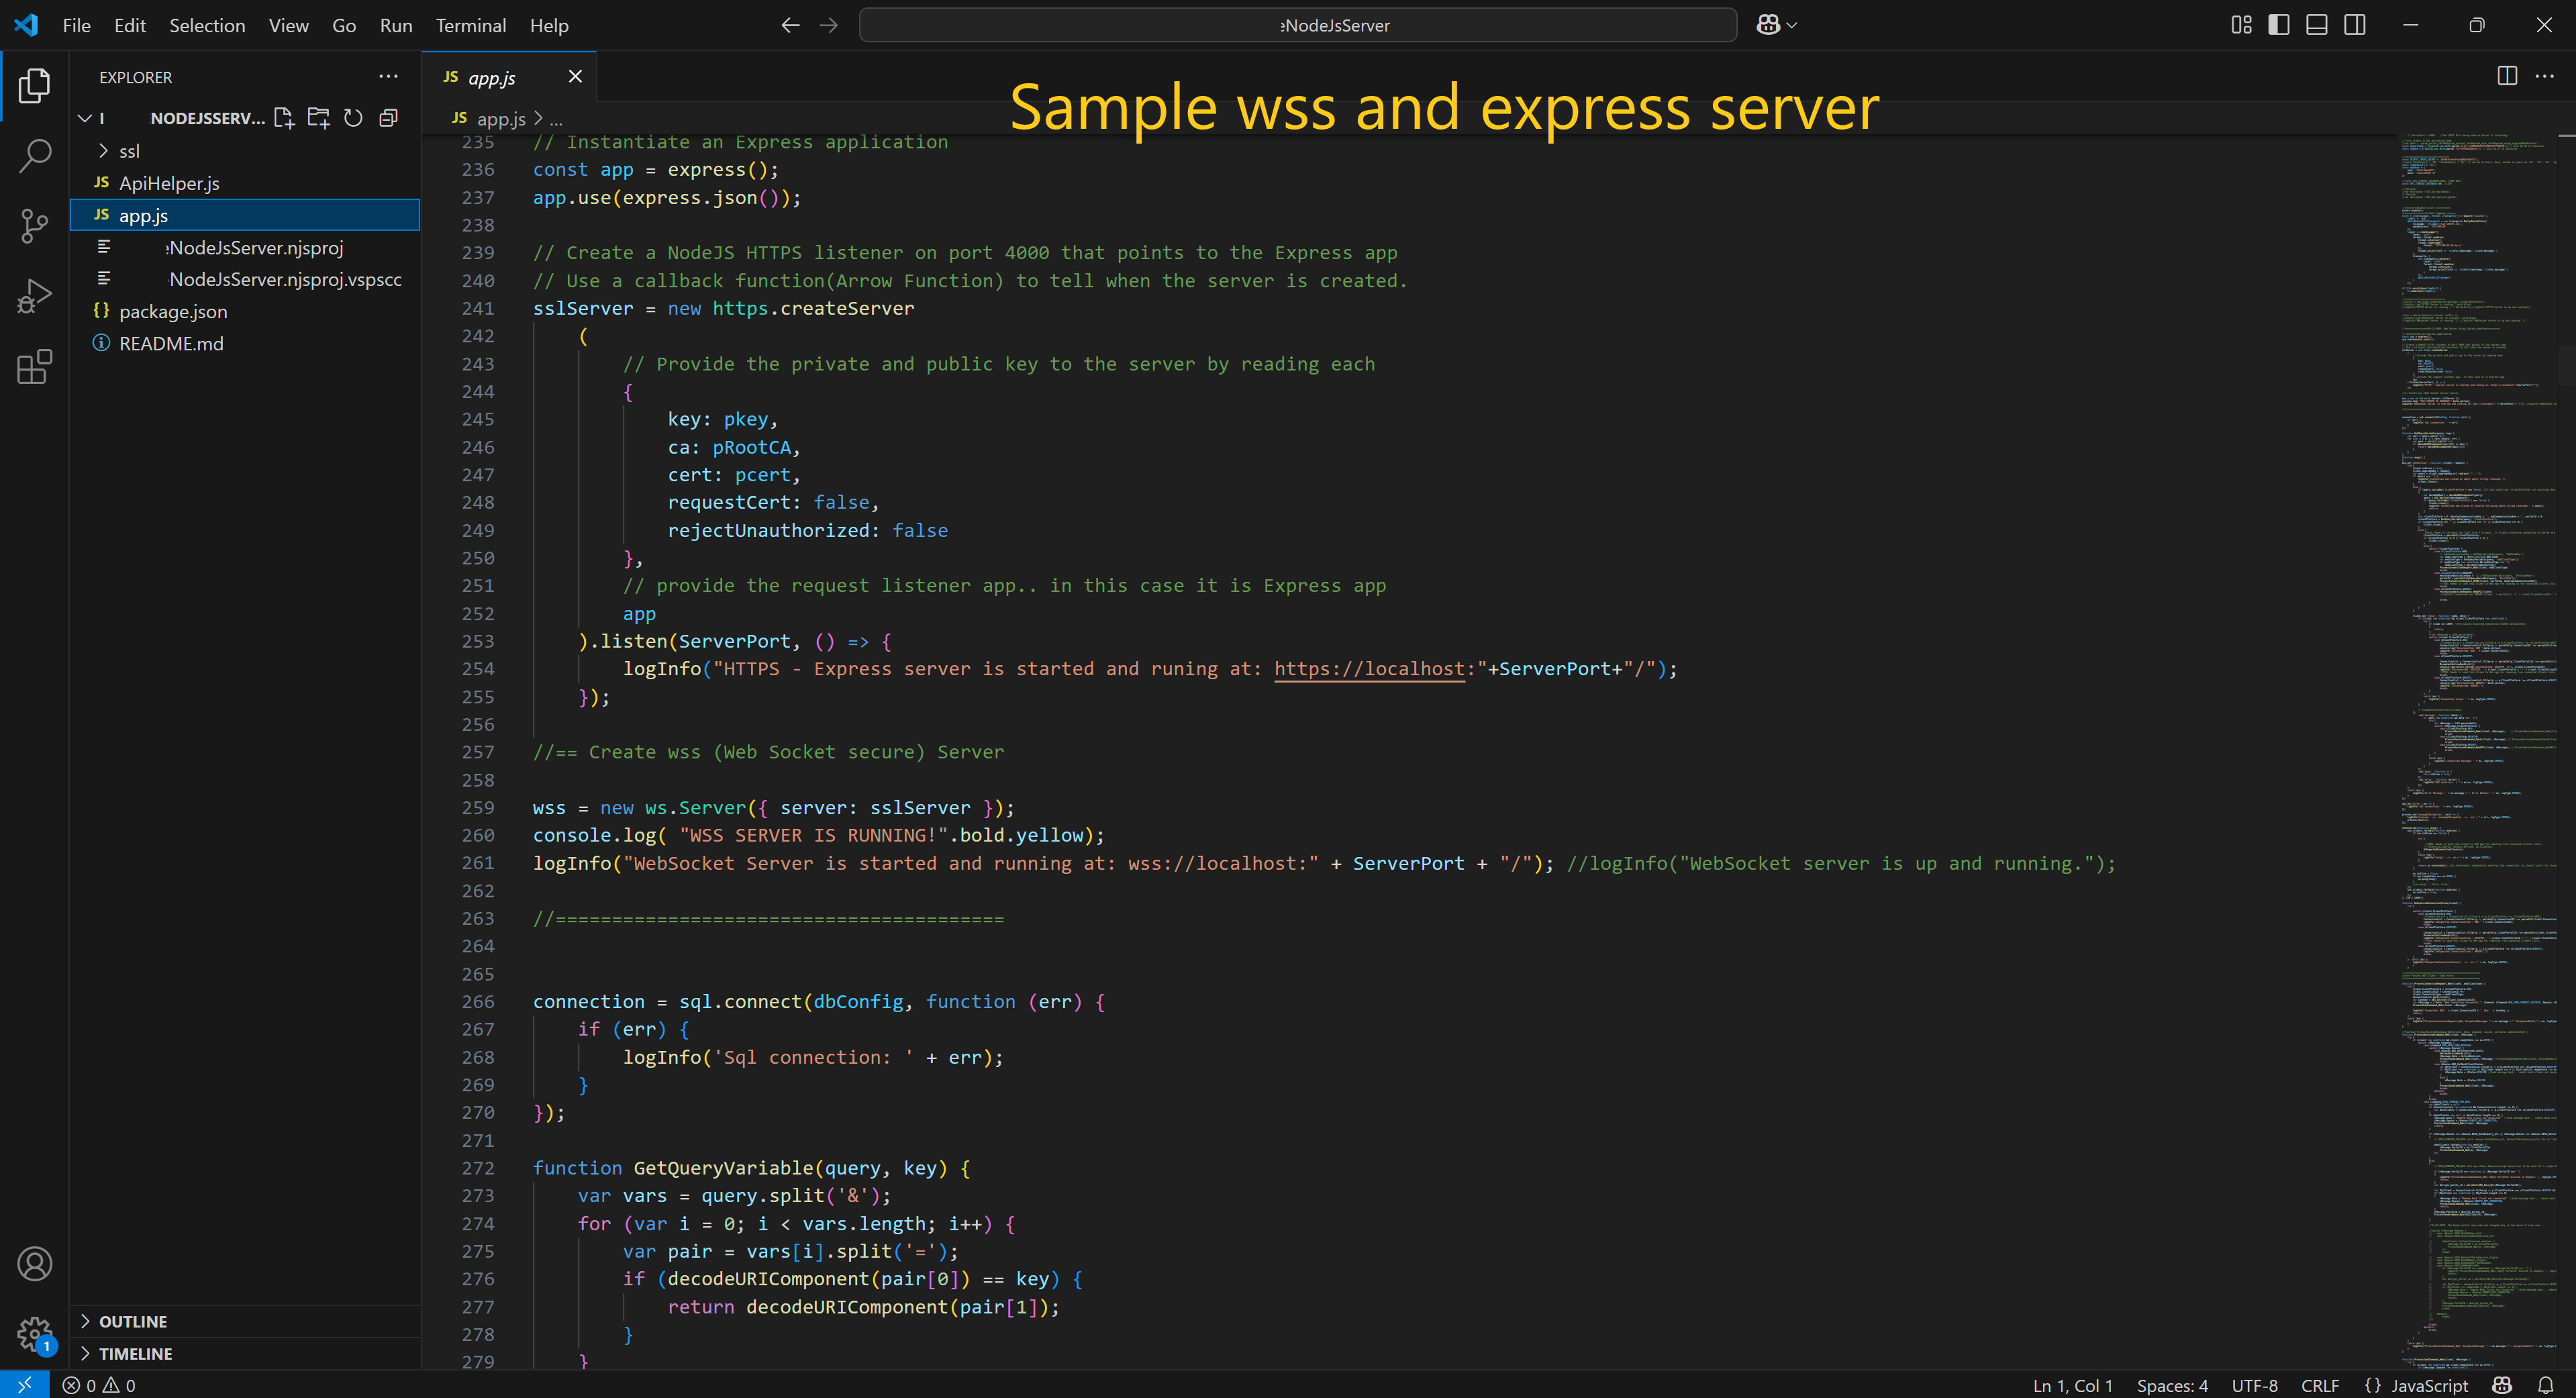The width and height of the screenshot is (2576, 1398).
Task: Open ApiHelper.js in the Explorer
Action: (245, 183)
